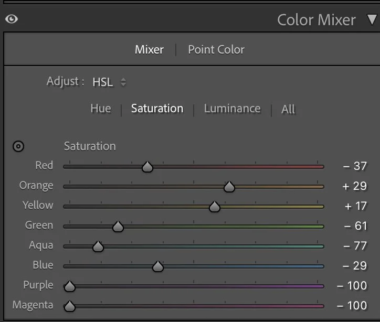The width and height of the screenshot is (380, 322).
Task: Switch to the Mixer tab
Action: click(149, 50)
